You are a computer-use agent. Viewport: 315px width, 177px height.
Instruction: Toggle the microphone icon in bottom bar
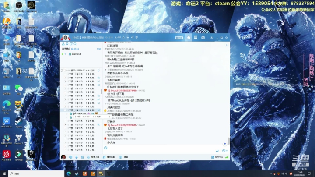coord(77,157)
